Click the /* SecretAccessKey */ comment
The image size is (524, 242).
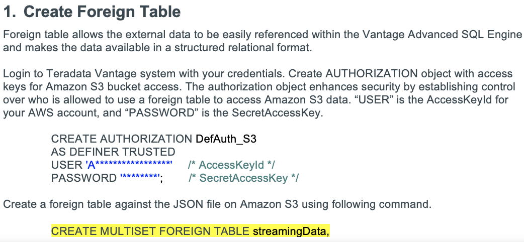[244, 178]
